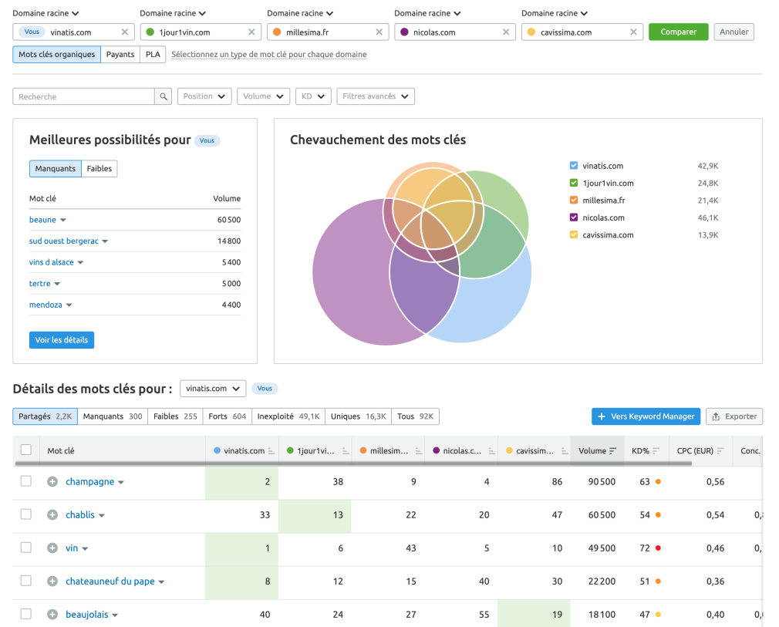
Task: Open the Volume filter dropdown
Action: [x=263, y=96]
